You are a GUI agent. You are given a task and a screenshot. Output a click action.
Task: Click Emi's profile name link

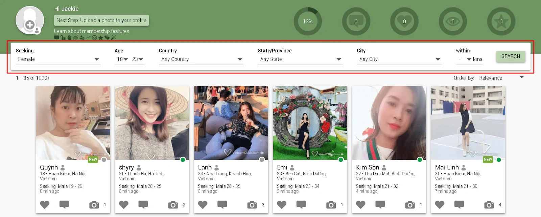point(282,167)
